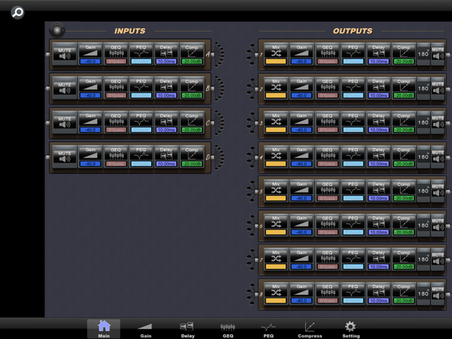Click the yellow Mix bar on output 8
Image resolution: width=452 pixels, height=339 pixels.
tap(276, 300)
